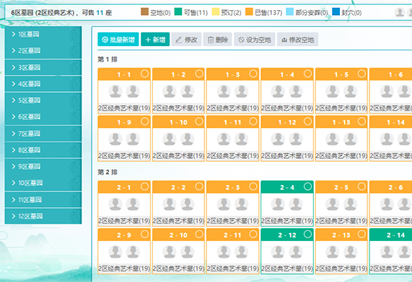This screenshot has height=282, width=412.
Task: Click second person avatar in plot 2-5
Action: coord(350,204)
